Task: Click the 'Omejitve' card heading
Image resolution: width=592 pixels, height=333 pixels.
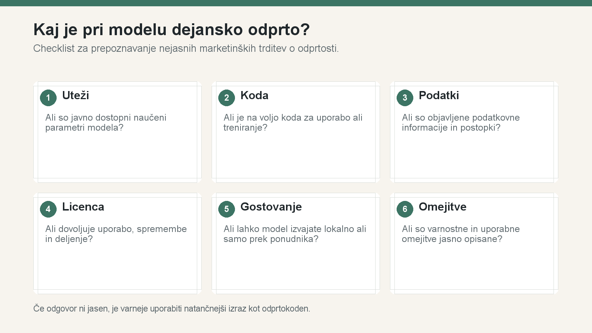Action: (x=443, y=207)
